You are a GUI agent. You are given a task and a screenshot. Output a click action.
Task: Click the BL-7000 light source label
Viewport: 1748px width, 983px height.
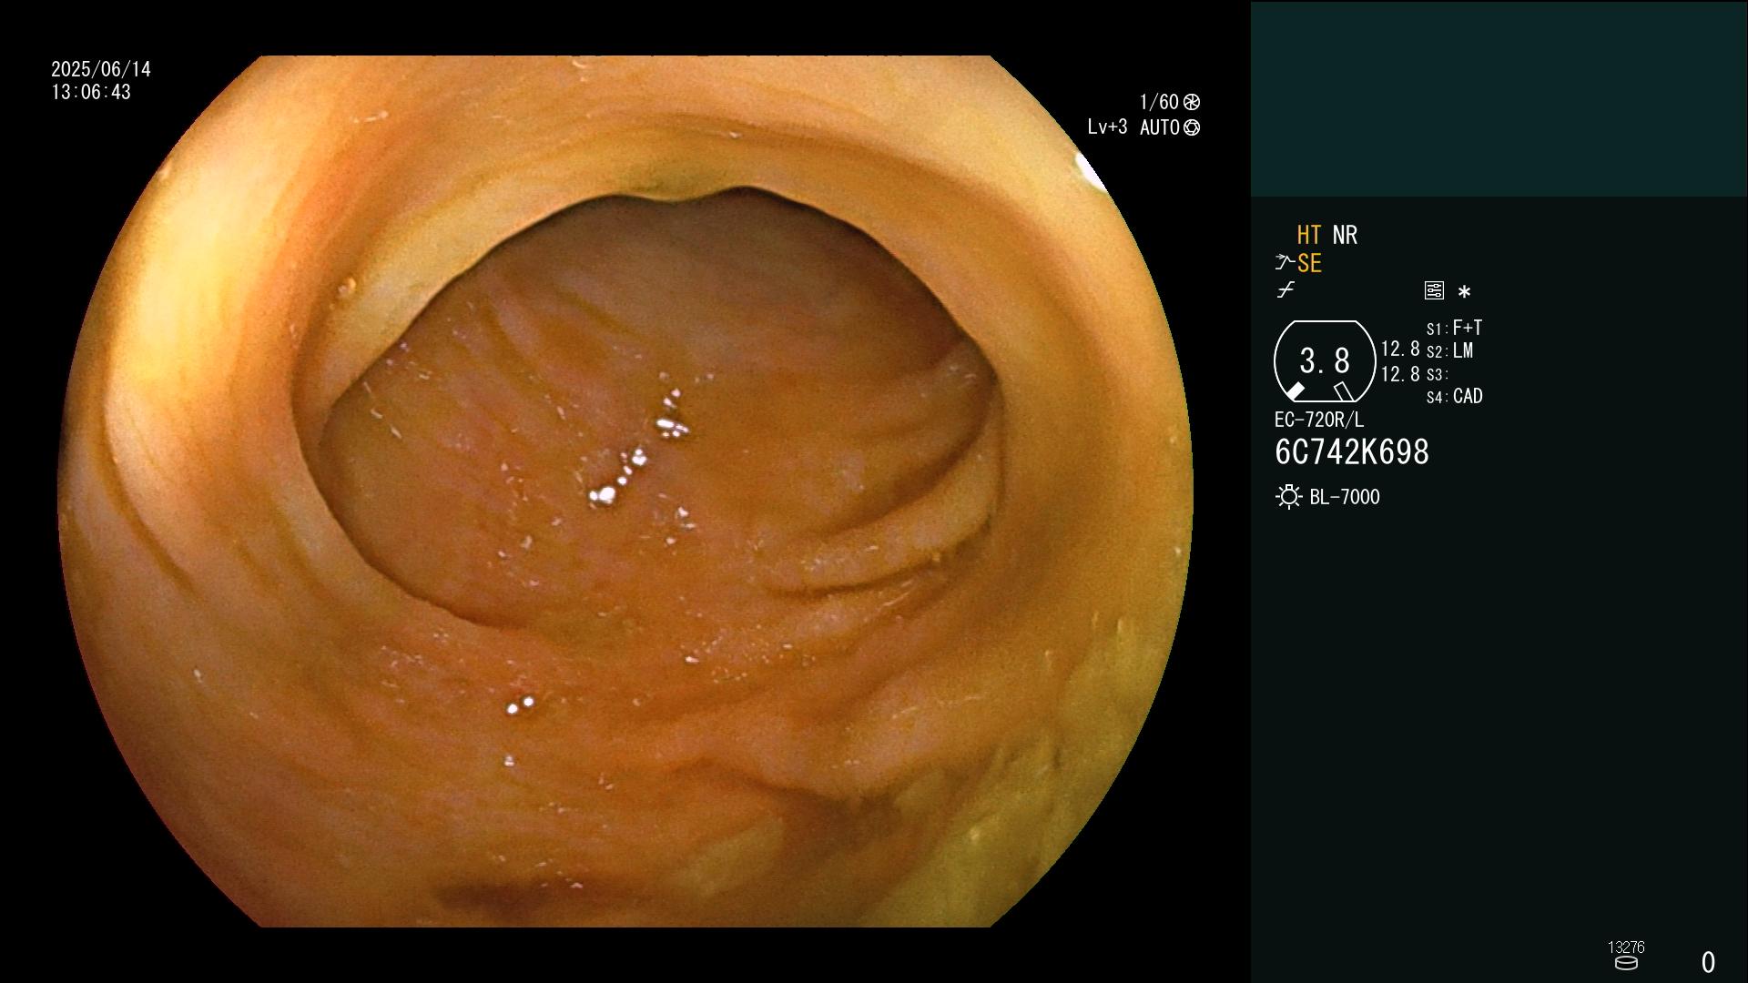coord(1345,497)
